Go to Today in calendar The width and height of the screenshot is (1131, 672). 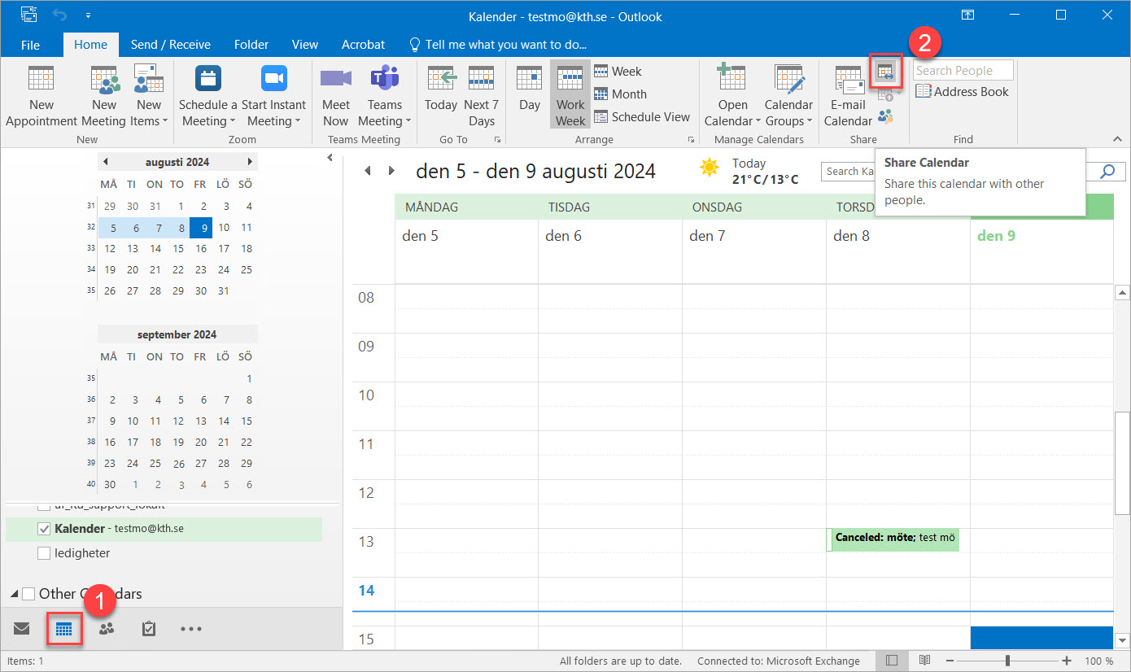coord(441,89)
